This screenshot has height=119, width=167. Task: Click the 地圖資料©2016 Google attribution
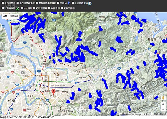click(x=130, y=115)
